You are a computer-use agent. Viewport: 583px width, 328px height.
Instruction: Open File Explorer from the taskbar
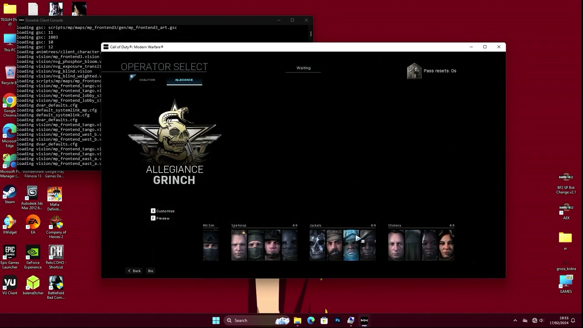click(297, 320)
